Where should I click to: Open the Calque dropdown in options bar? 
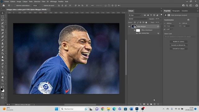(x=36, y=6)
